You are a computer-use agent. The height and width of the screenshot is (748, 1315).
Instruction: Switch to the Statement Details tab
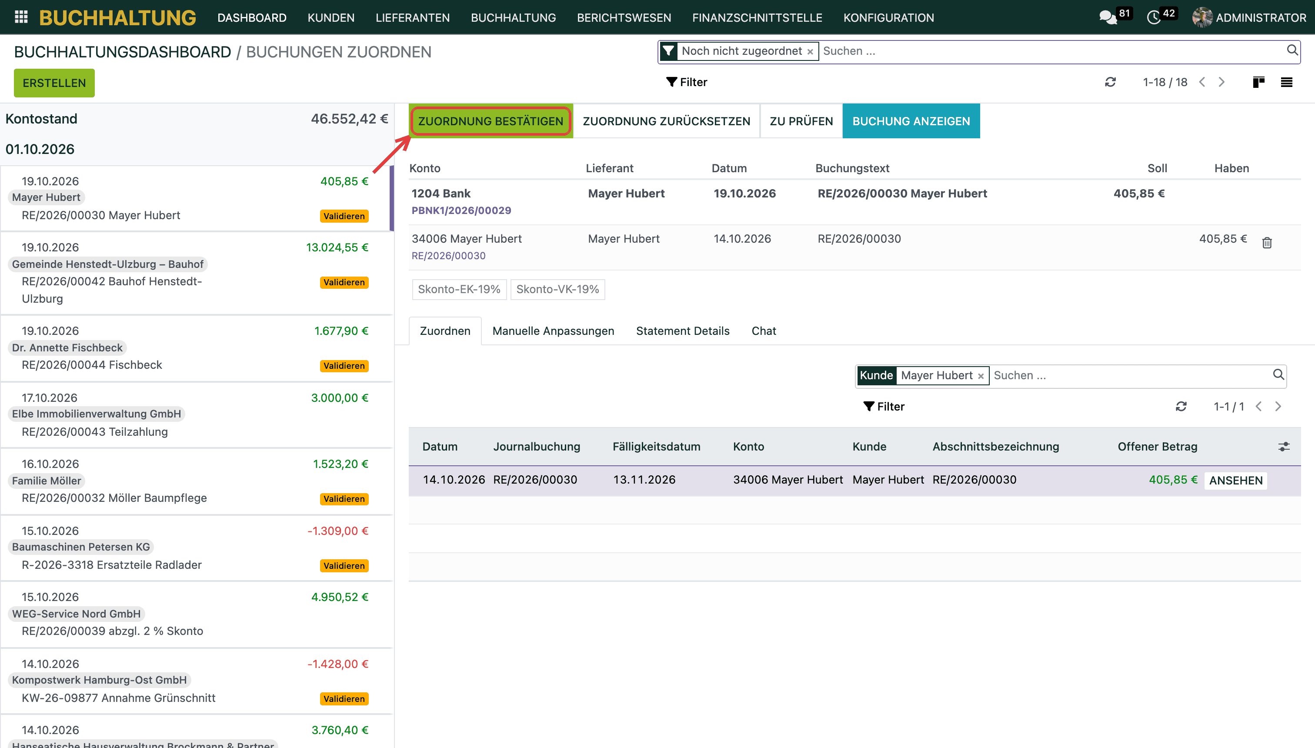683,331
